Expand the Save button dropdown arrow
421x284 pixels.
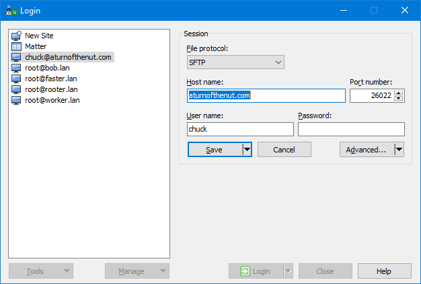coord(247,150)
